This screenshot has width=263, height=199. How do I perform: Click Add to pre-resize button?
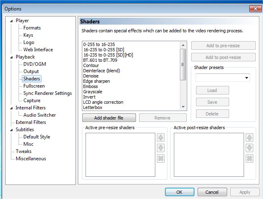(223, 46)
